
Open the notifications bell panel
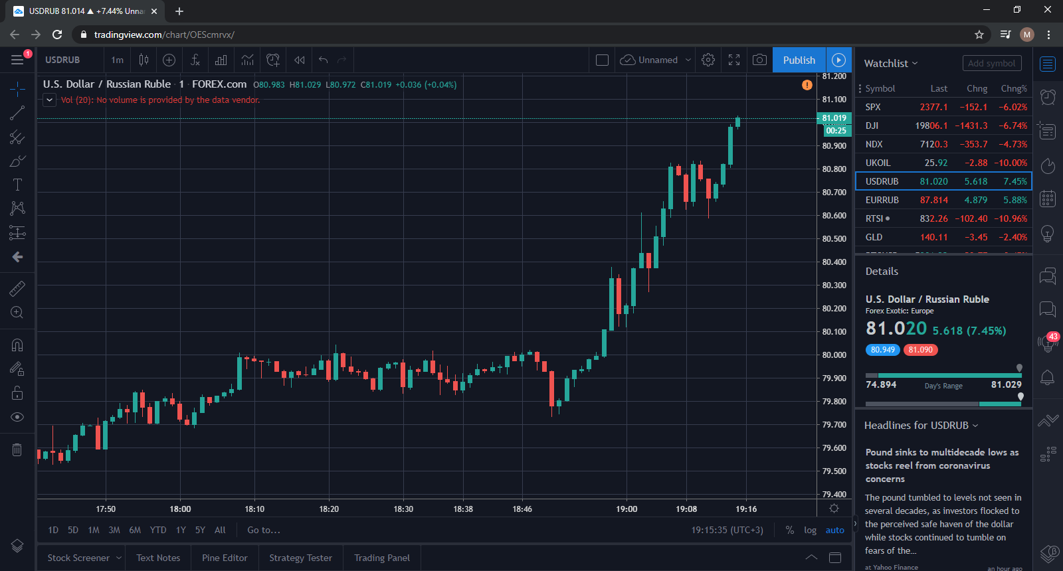pos(1048,378)
